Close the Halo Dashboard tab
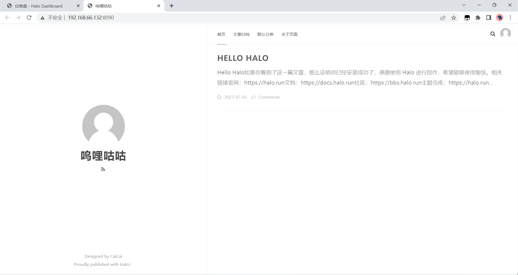This screenshot has height=275, width=518. [78, 6]
